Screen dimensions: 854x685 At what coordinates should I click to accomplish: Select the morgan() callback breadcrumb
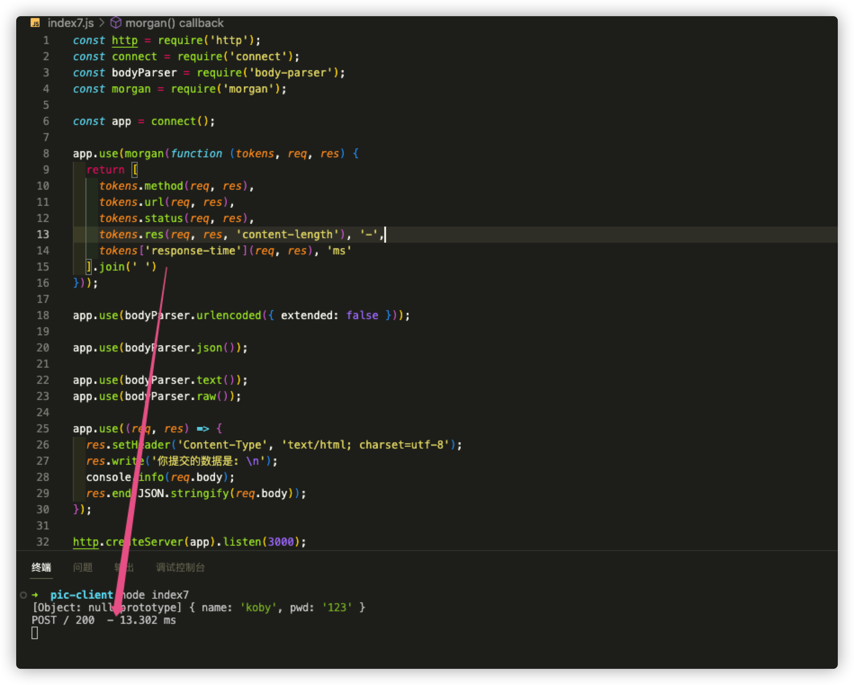pyautogui.click(x=174, y=23)
